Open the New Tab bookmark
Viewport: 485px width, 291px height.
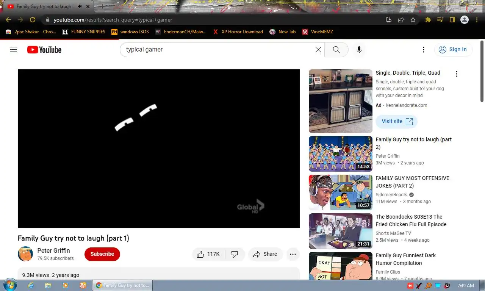point(283,32)
